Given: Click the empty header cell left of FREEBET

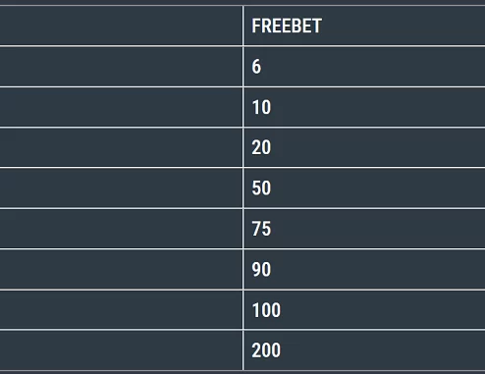Looking at the screenshot, I should pyautogui.click(x=121, y=26).
